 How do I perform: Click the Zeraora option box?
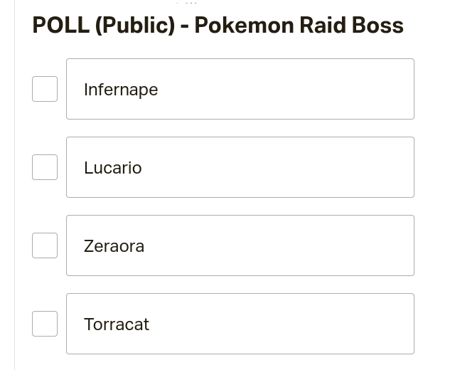pos(240,245)
